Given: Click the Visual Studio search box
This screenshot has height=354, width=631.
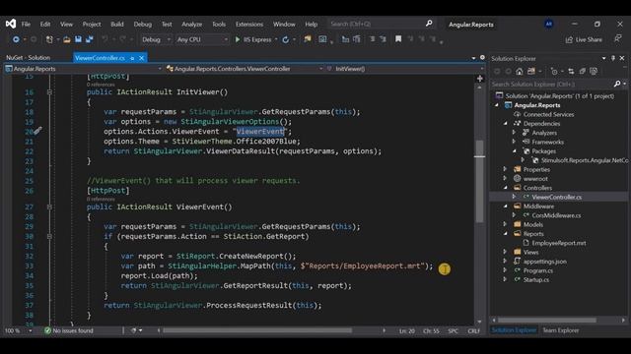Looking at the screenshot, I should (381, 24).
